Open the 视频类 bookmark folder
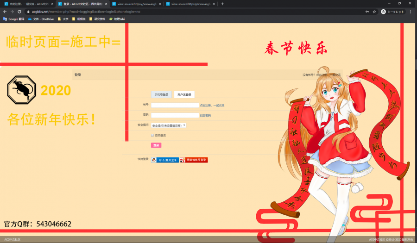Viewport: 417px width, 243px height. (x=79, y=19)
